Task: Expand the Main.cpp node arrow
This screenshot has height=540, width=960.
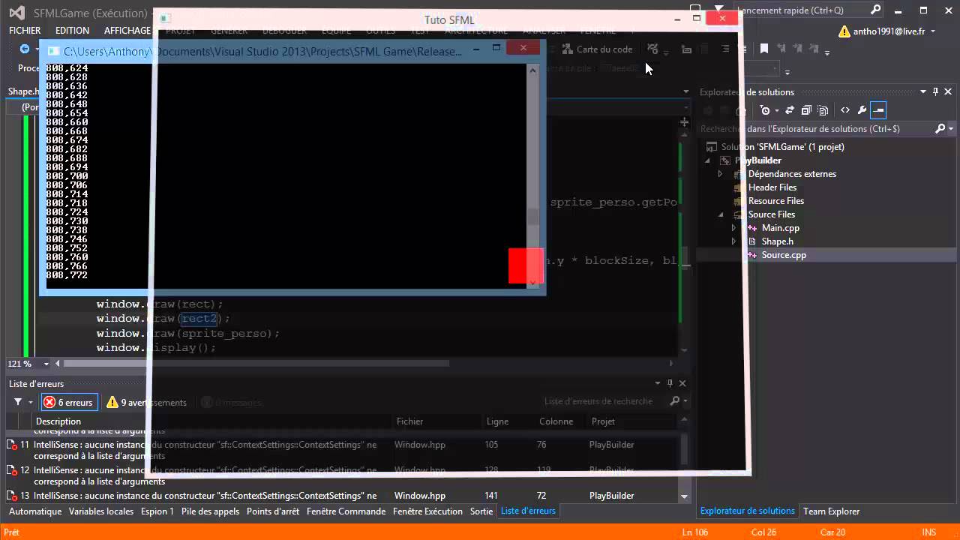Action: 734,228
